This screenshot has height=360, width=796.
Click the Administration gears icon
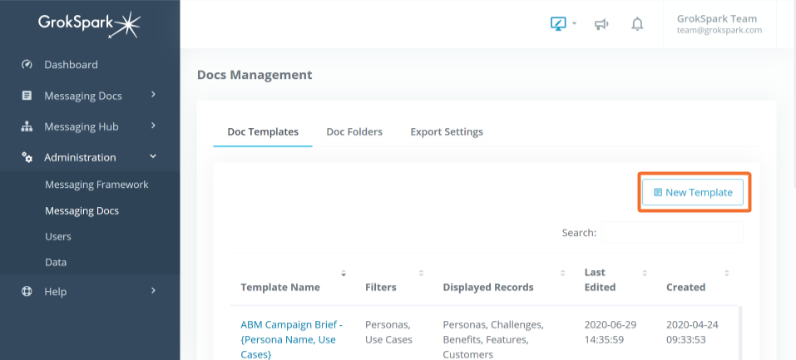[27, 157]
